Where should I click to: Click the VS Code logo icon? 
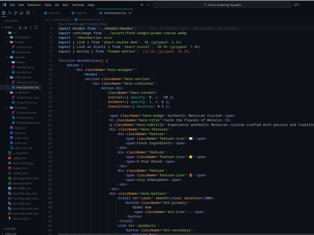coord(4,5)
